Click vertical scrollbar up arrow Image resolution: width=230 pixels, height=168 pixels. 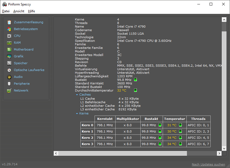pyautogui.click(x=224, y=20)
